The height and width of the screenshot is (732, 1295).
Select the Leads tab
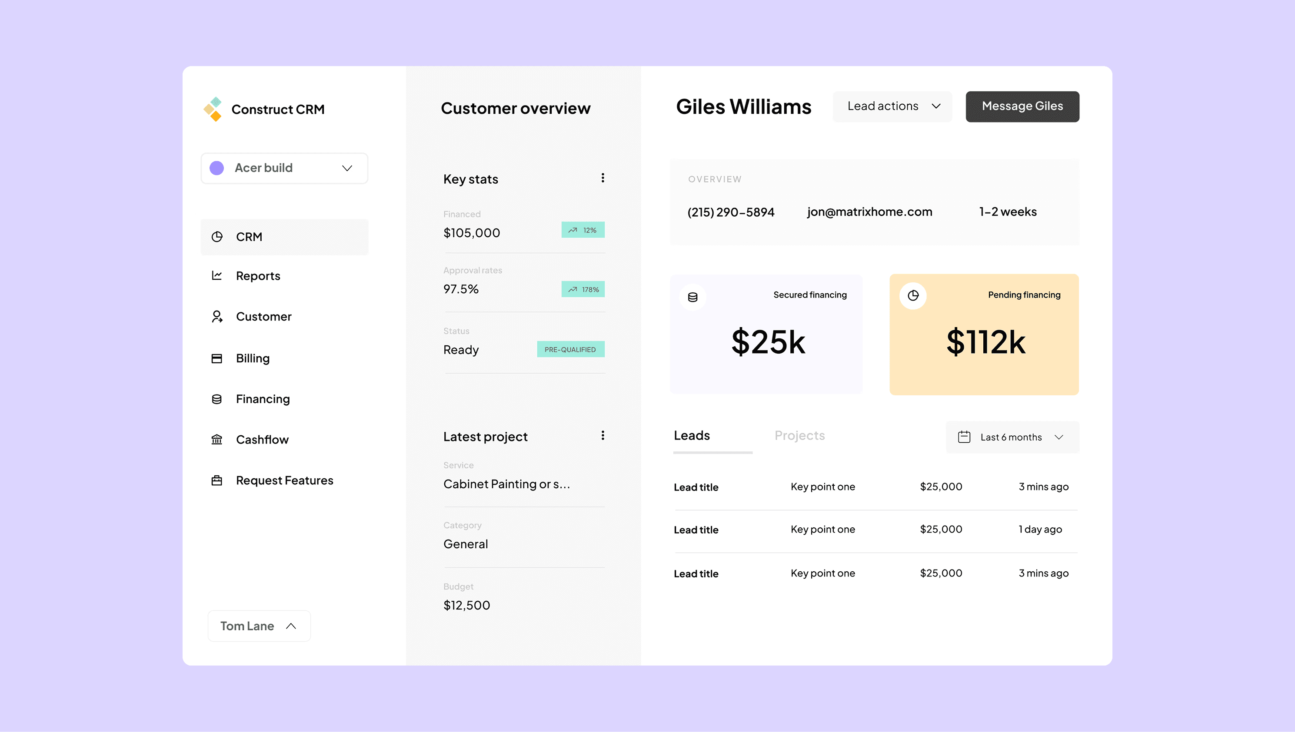click(x=692, y=435)
